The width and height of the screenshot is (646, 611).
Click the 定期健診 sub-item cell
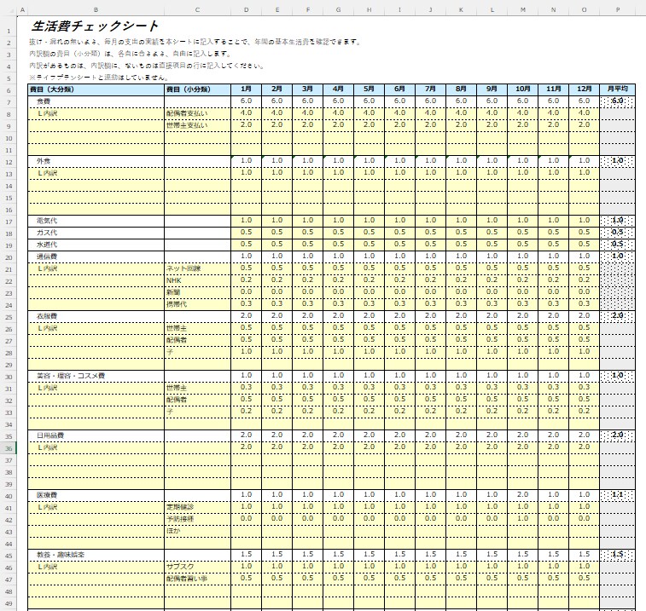[197, 507]
